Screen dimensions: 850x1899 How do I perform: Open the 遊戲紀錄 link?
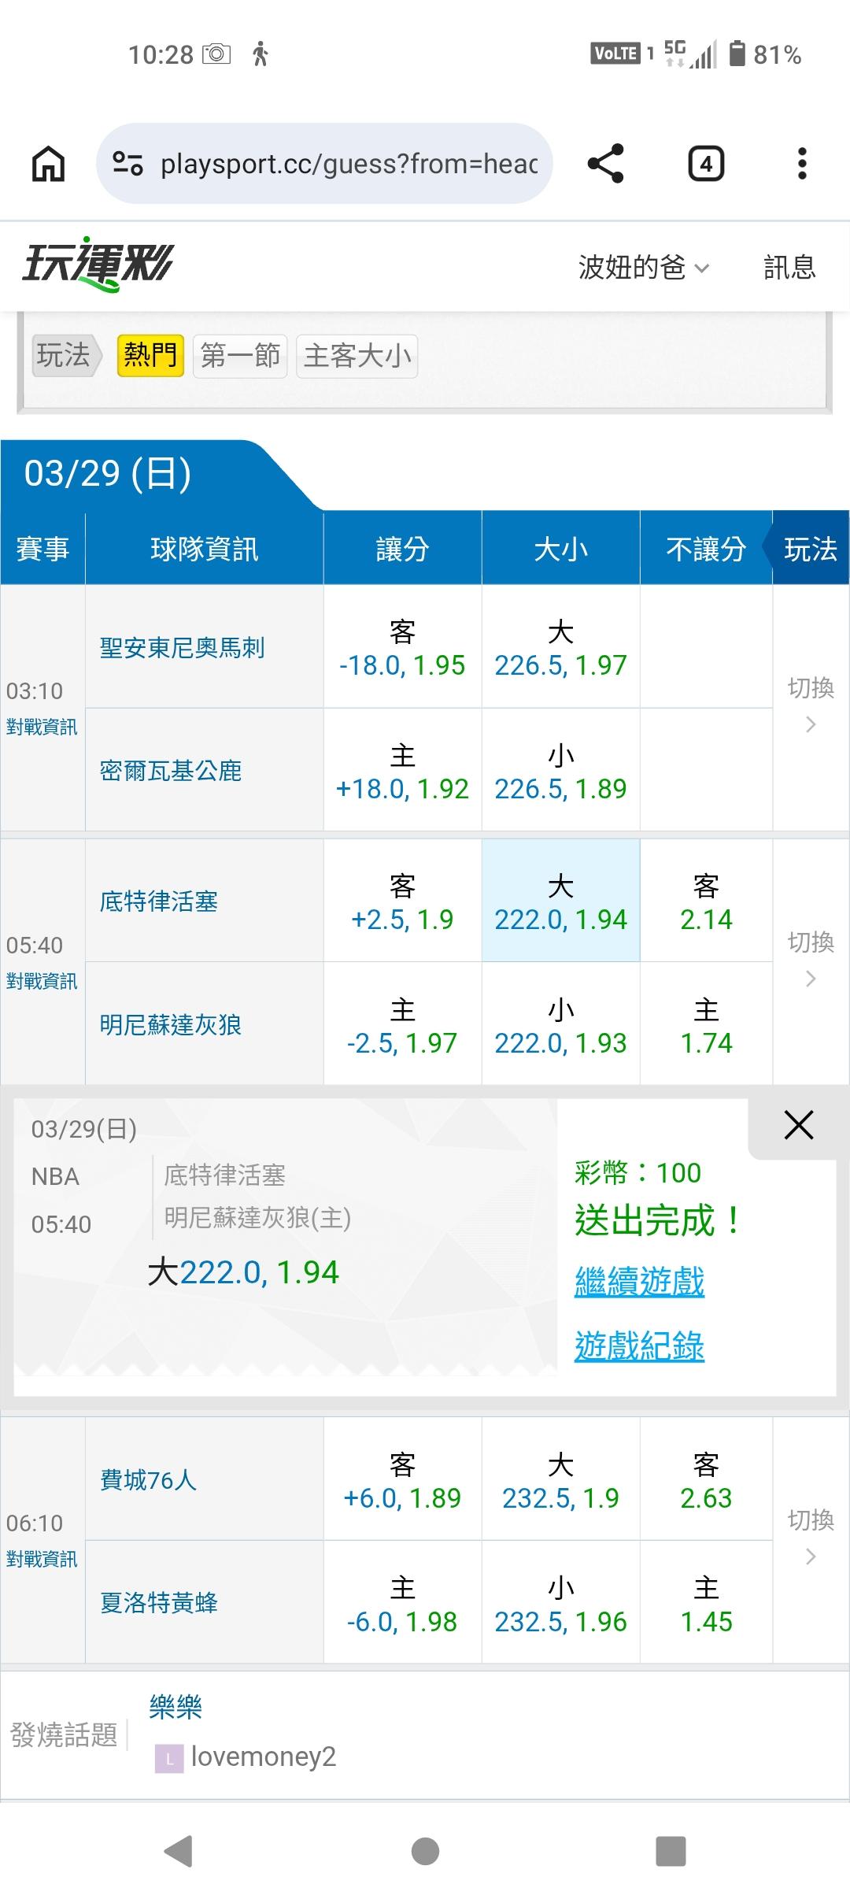639,1346
